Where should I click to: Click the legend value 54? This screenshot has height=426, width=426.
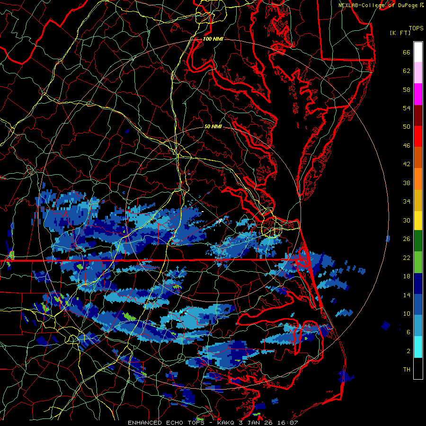point(407,108)
